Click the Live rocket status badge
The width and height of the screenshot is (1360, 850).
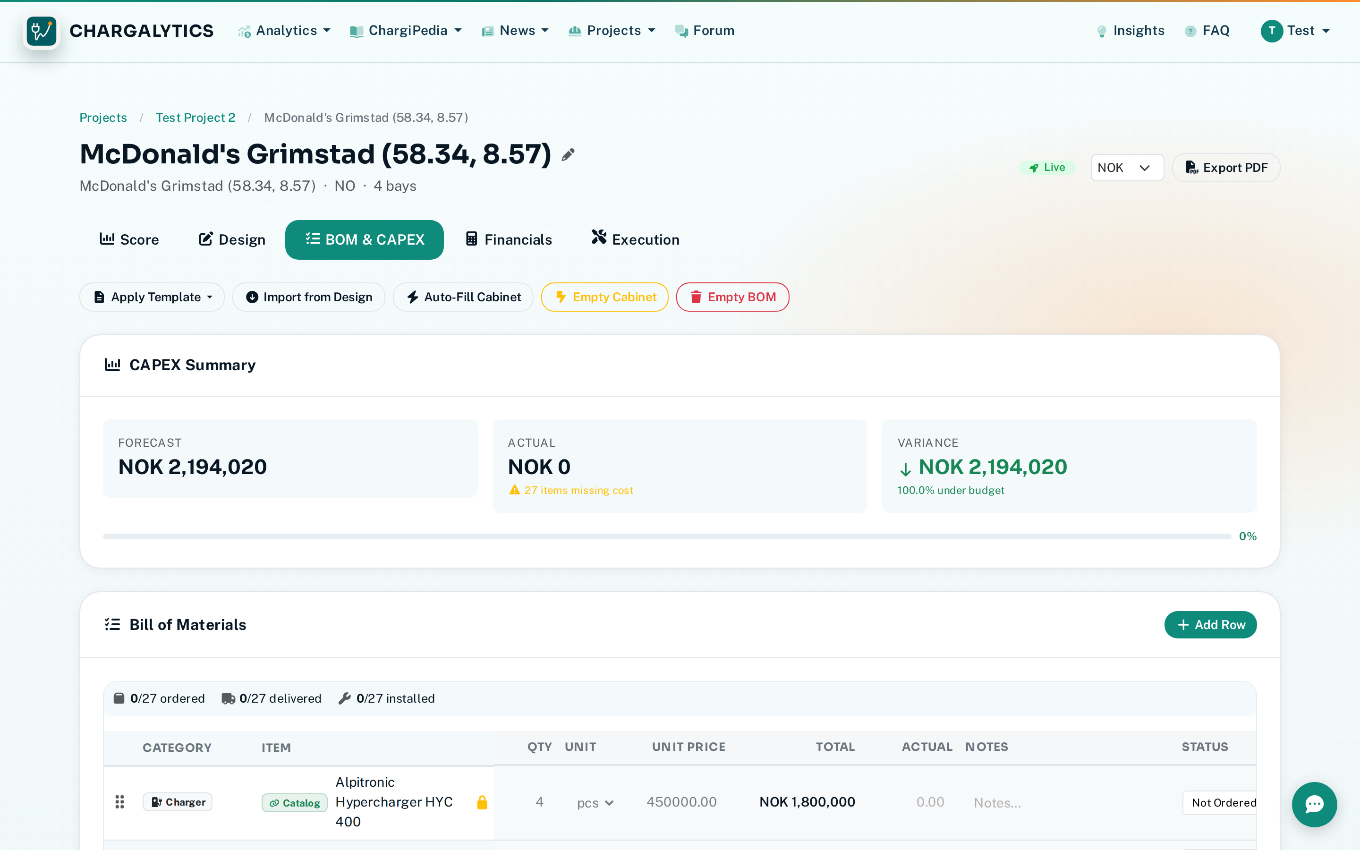tap(1047, 168)
